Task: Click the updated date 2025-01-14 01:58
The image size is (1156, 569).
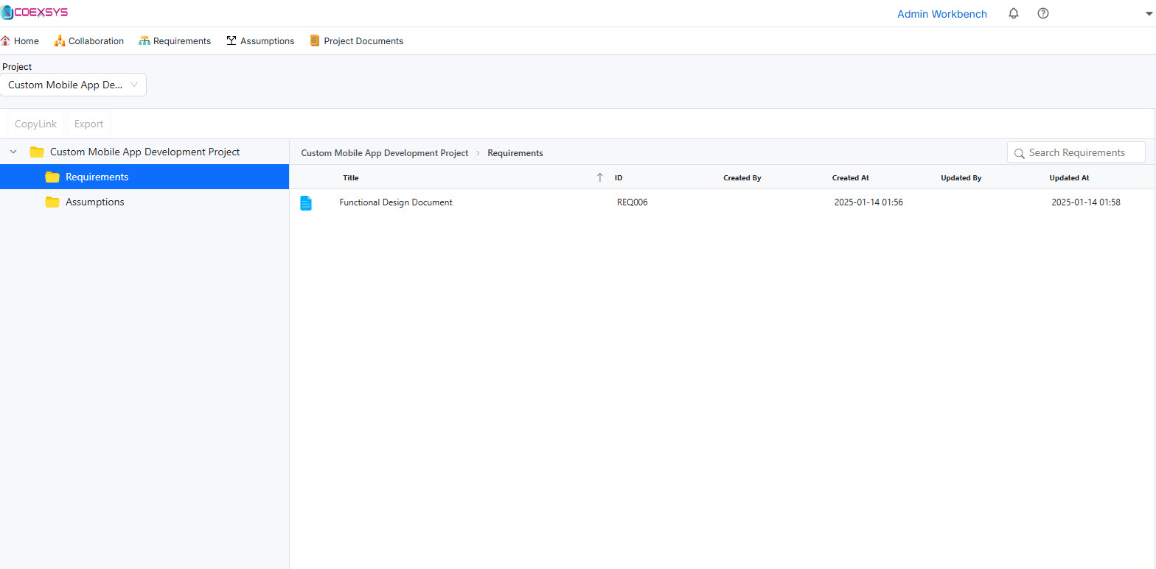Action: pyautogui.click(x=1086, y=202)
